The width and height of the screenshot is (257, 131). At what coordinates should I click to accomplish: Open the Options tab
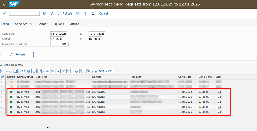click(x=59, y=24)
